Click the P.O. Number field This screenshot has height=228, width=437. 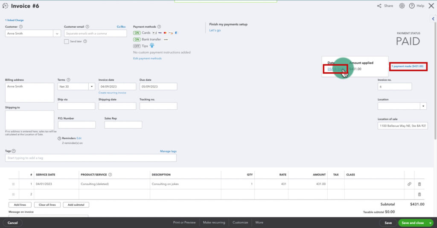tap(77, 125)
